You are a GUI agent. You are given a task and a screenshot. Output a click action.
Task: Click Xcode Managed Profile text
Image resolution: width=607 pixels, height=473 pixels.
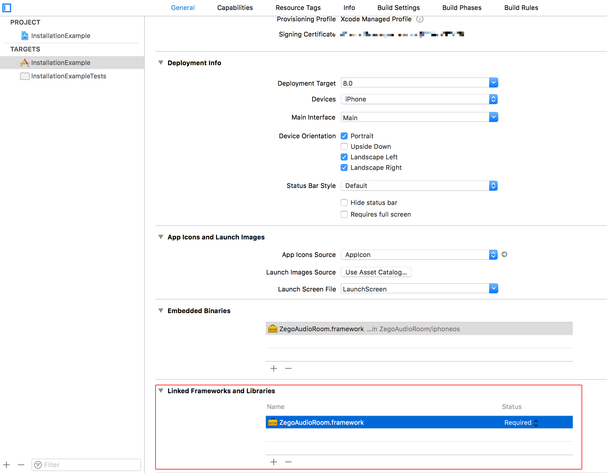tap(376, 19)
